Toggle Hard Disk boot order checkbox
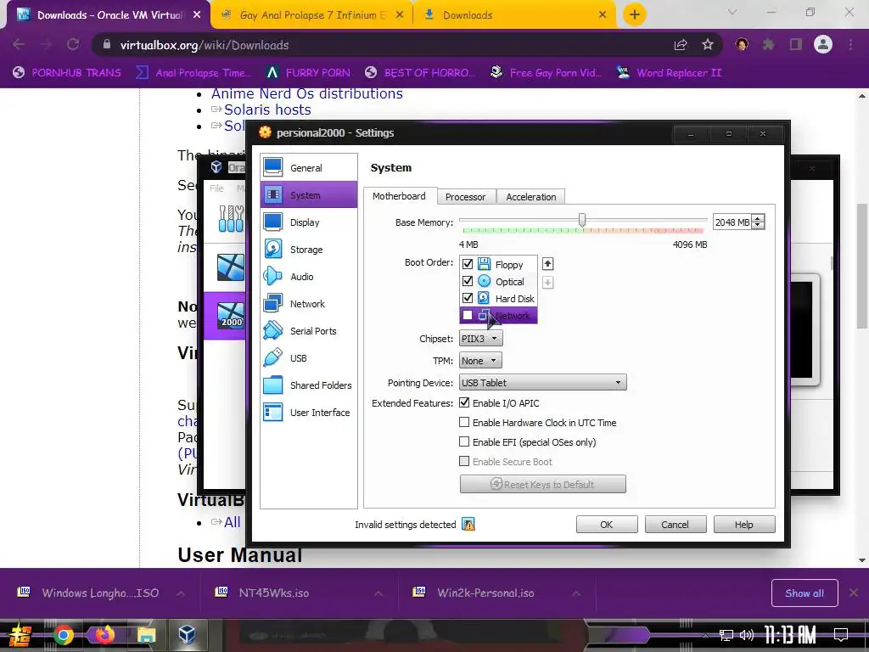Image resolution: width=869 pixels, height=652 pixels. pyautogui.click(x=468, y=298)
